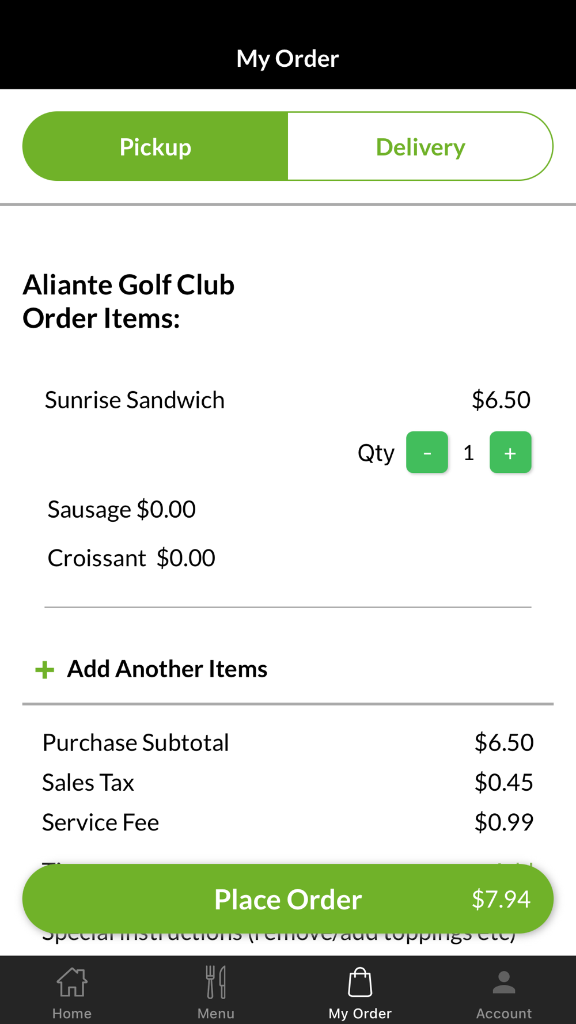
Task: Tap the Sales Tax row
Action: (288, 783)
